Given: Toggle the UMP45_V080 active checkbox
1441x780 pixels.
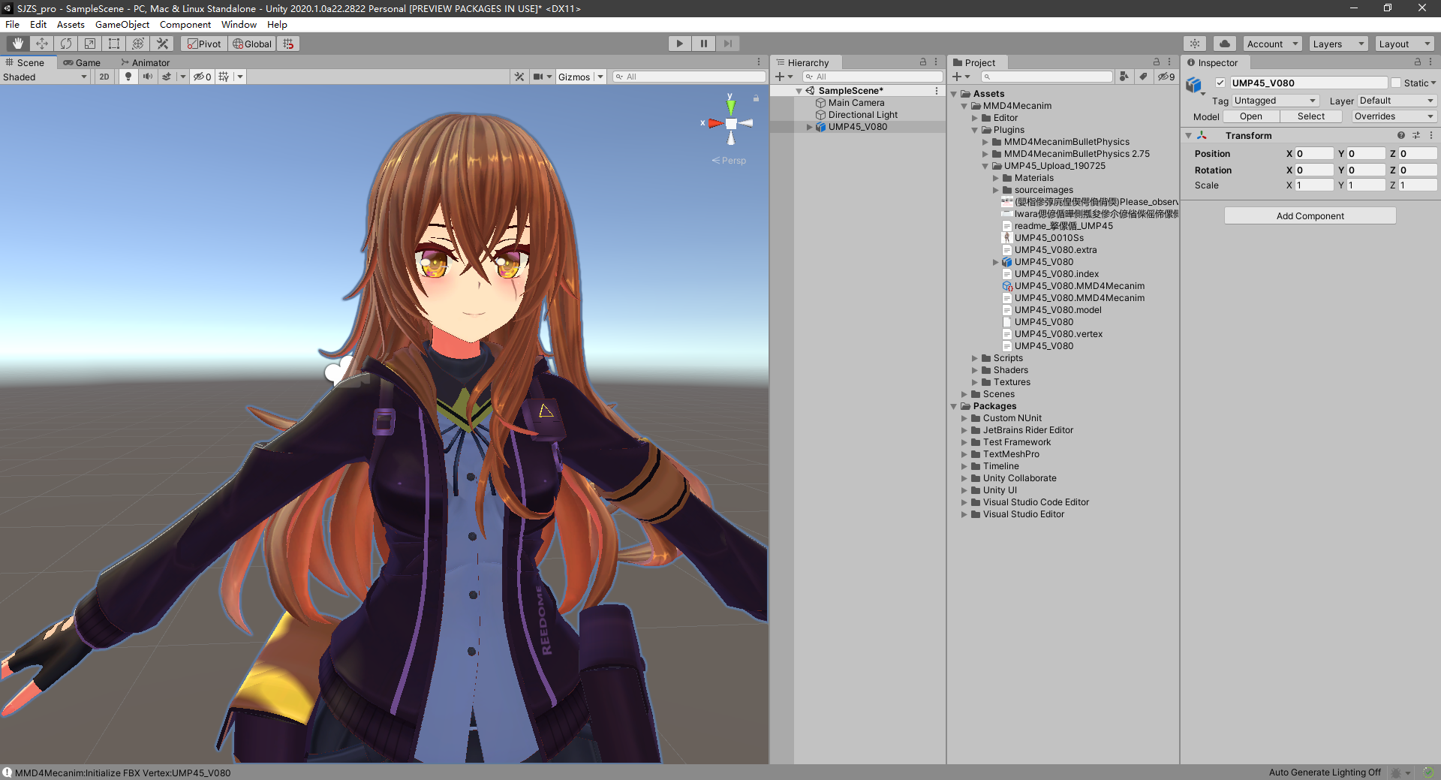Looking at the screenshot, I should 1220,83.
